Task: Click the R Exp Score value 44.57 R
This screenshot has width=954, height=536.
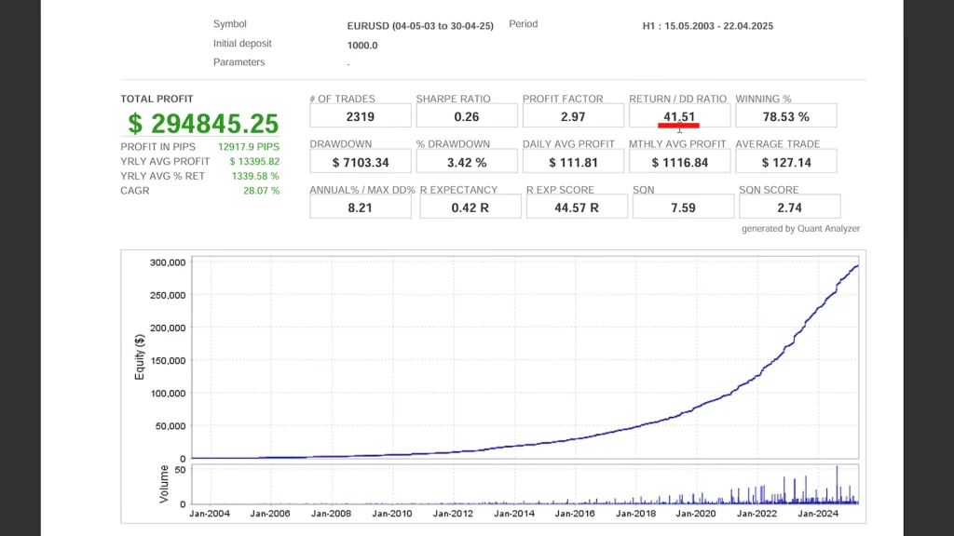Action: tap(576, 208)
